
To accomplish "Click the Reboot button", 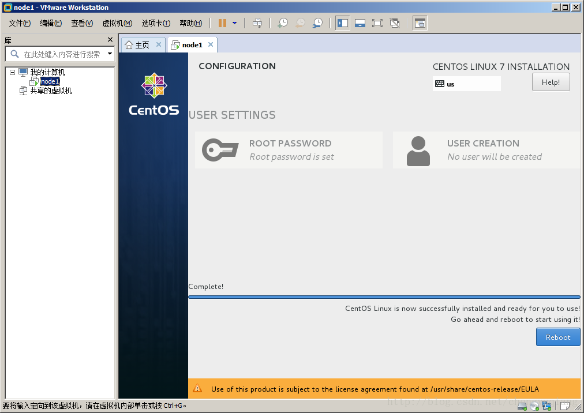I will click(x=558, y=337).
